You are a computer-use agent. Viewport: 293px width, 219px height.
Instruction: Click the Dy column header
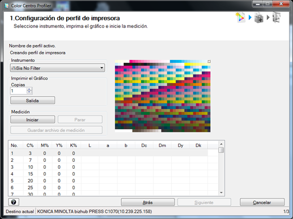180,145
